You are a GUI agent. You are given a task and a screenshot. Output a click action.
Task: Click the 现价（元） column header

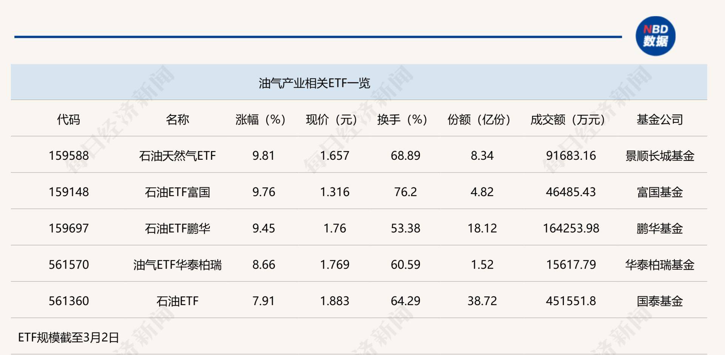pos(331,120)
